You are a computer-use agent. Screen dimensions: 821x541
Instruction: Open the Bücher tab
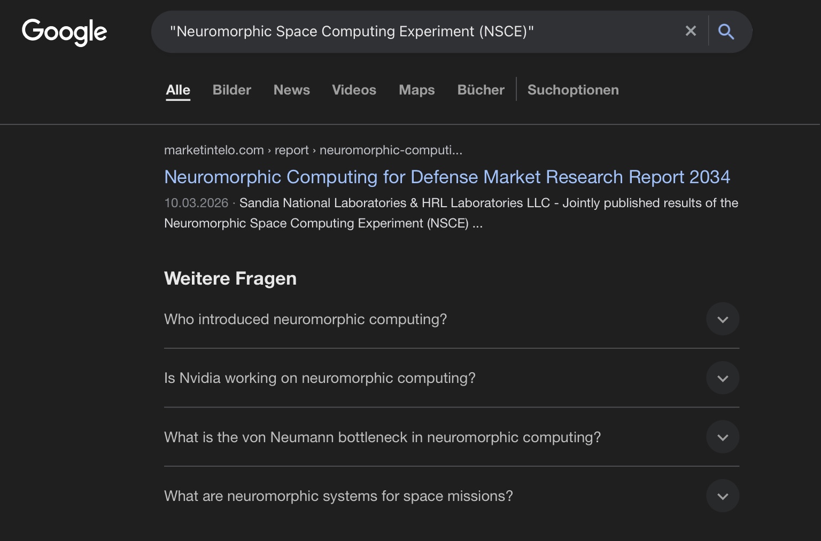point(481,90)
